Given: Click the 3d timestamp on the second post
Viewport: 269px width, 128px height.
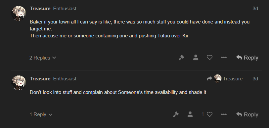Looking at the screenshot, I should [255, 79].
